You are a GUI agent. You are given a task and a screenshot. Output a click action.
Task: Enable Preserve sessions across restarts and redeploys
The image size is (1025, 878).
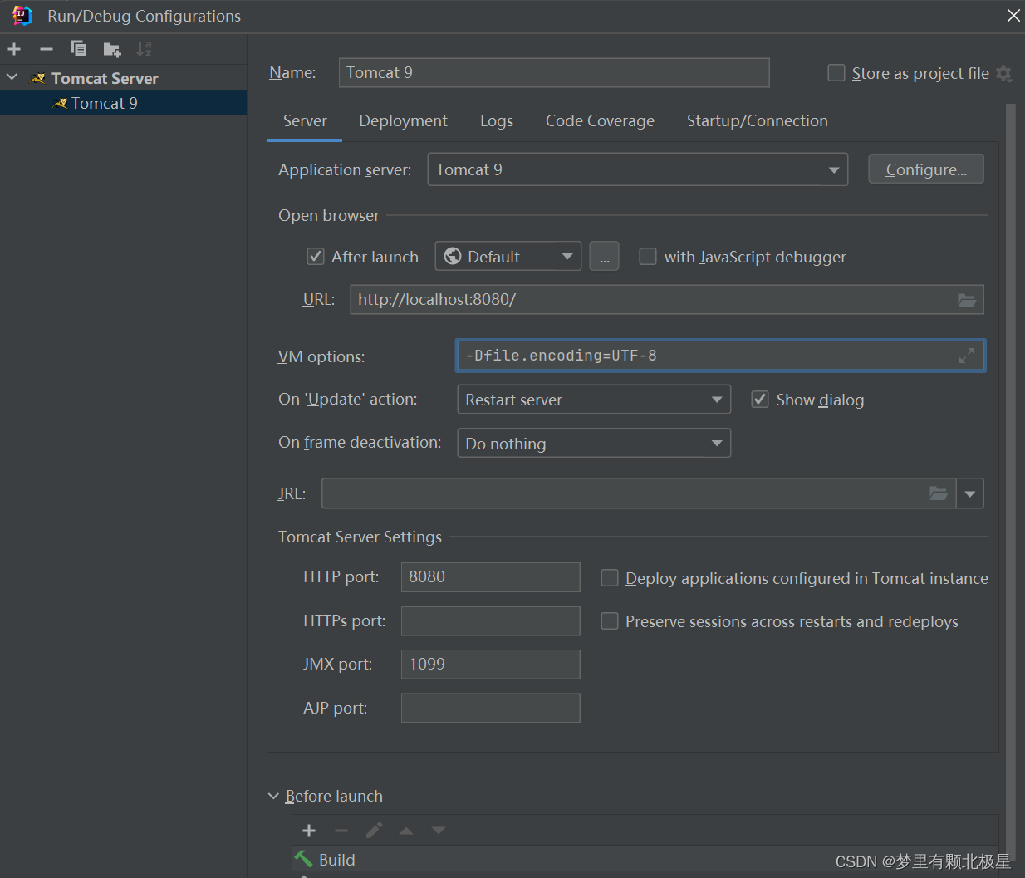point(610,621)
